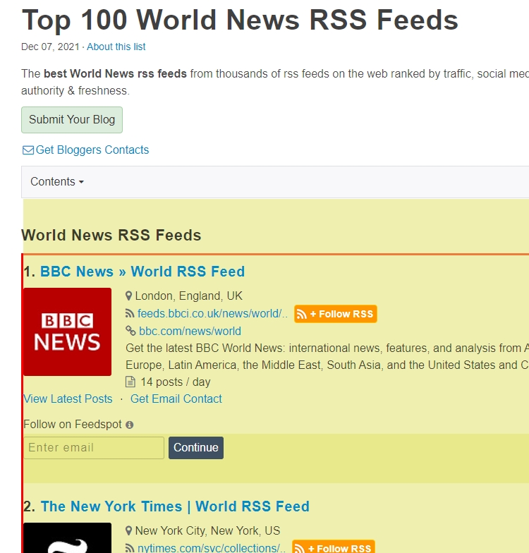
Task: Click the Follow RSS button for New York Times
Action: (x=334, y=547)
